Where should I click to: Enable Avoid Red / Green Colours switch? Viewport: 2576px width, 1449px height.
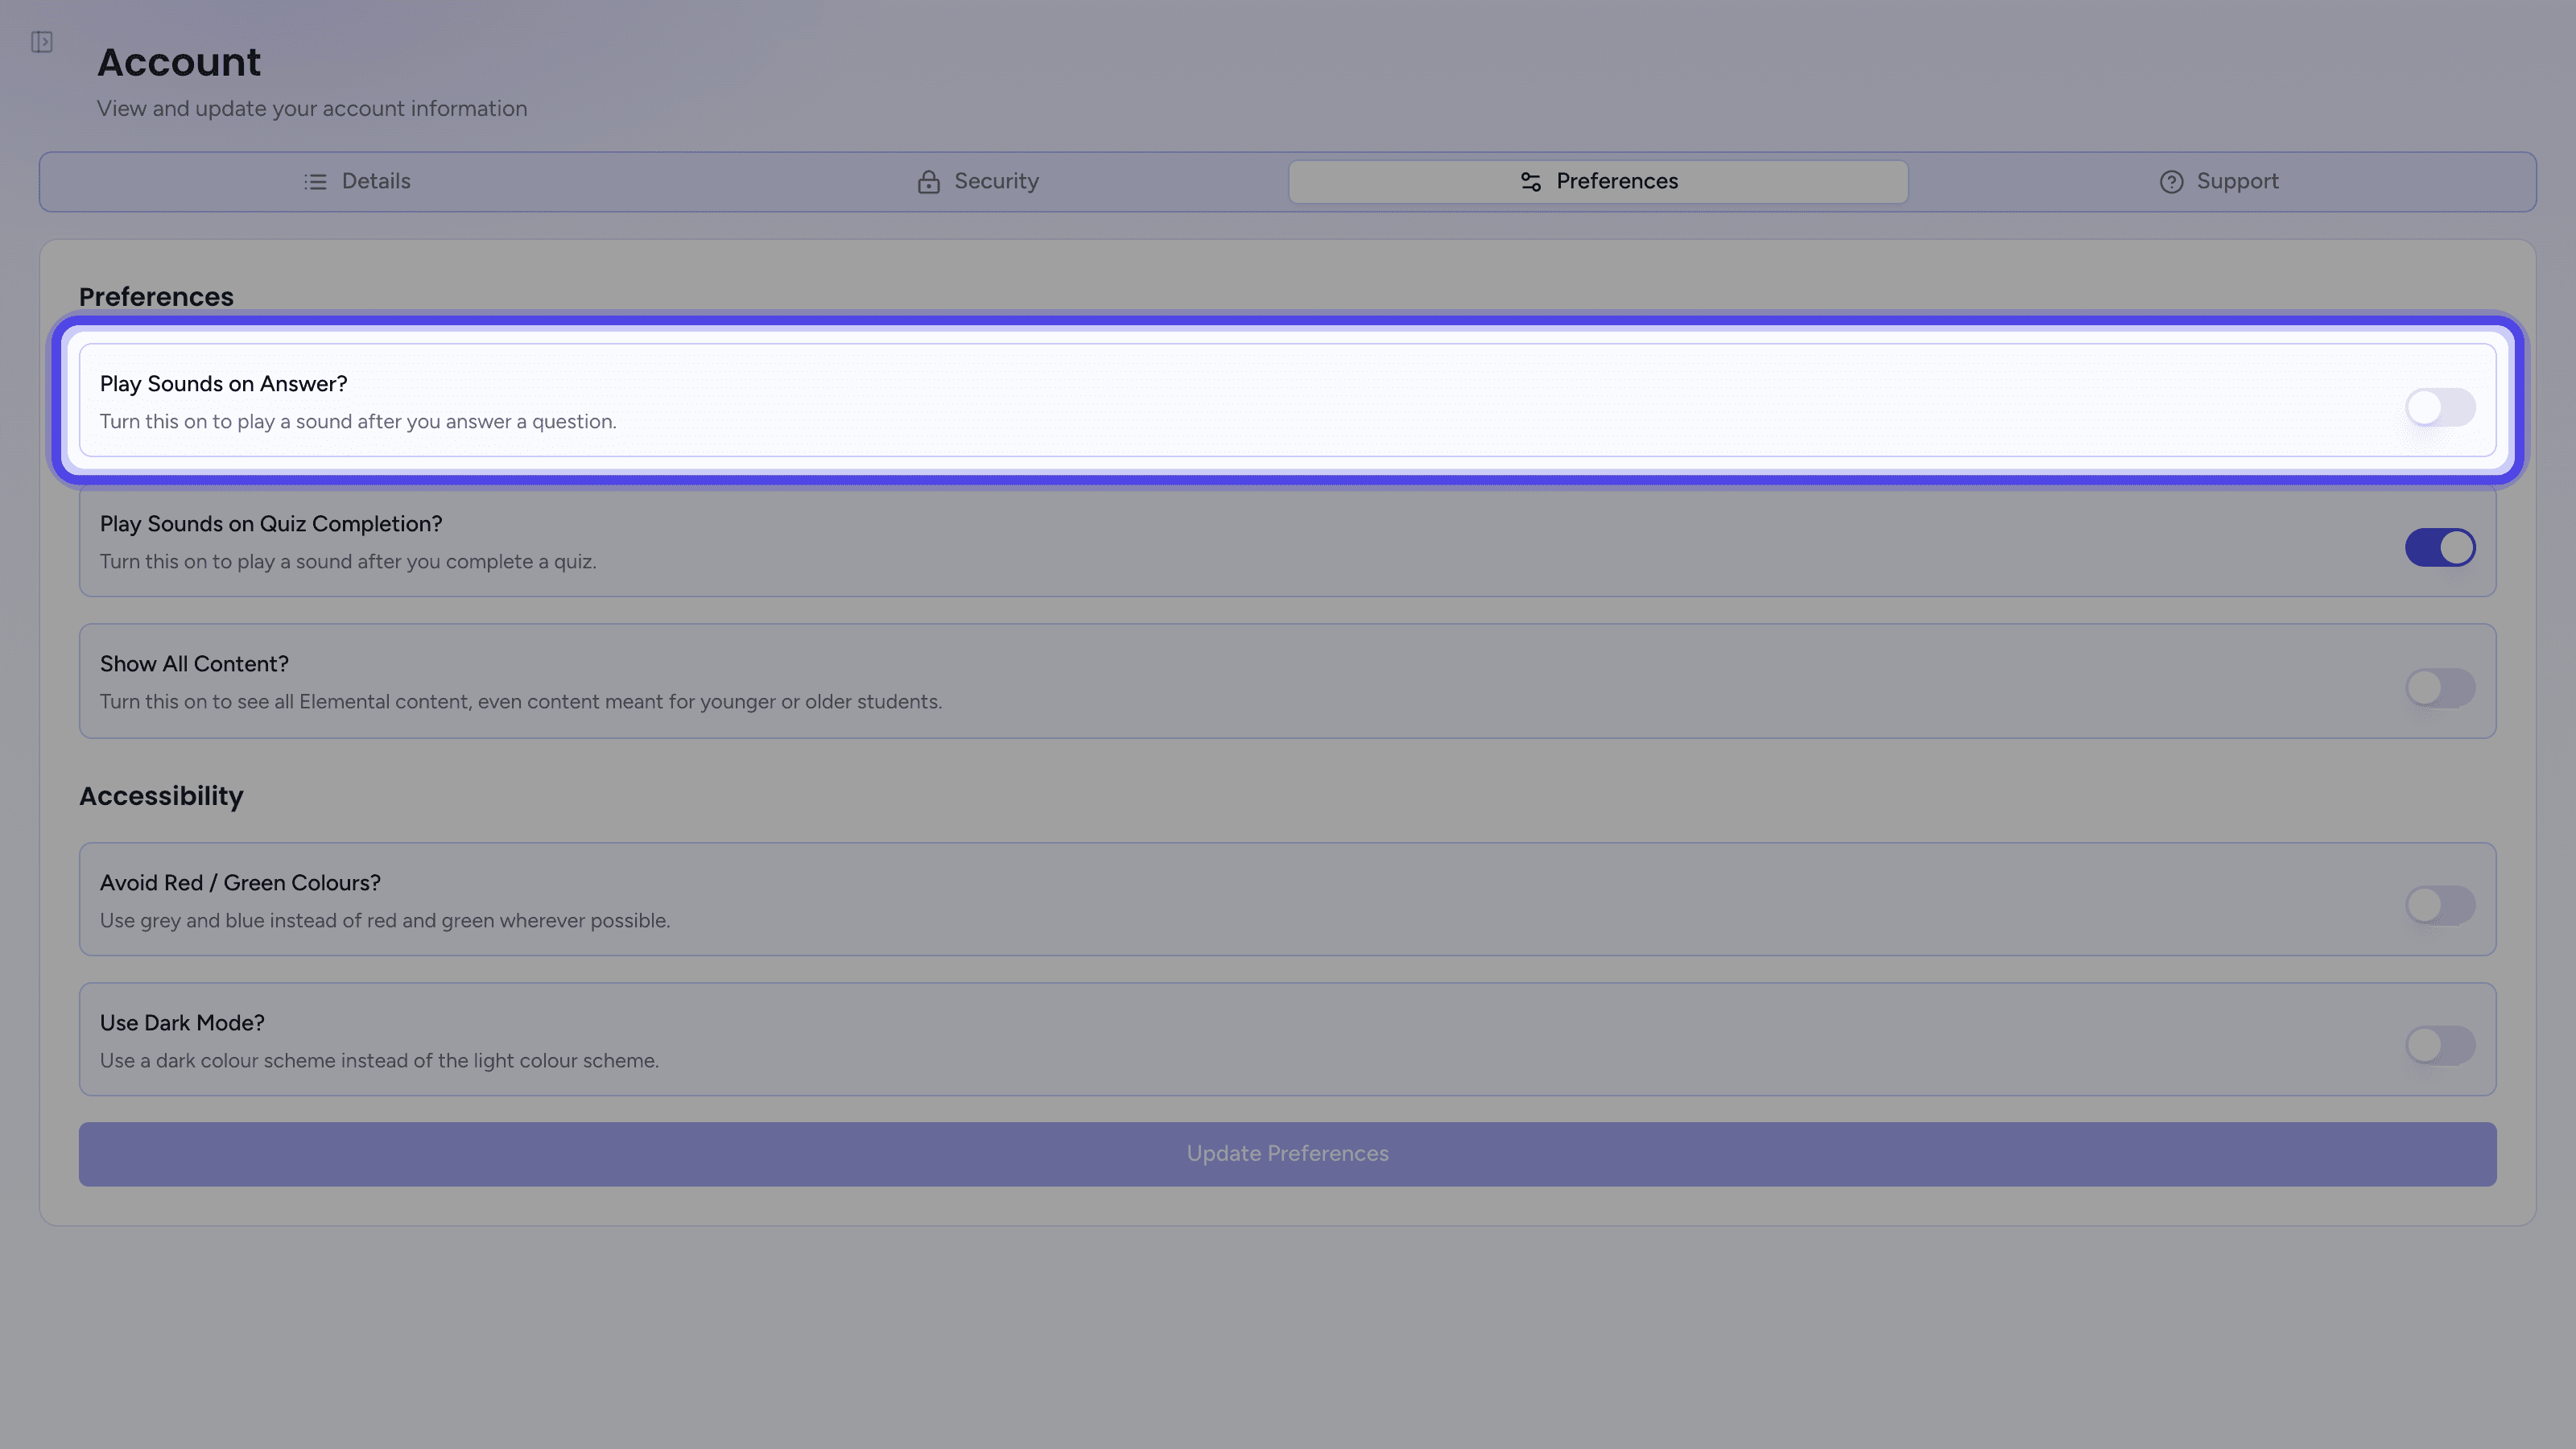pos(2440,905)
